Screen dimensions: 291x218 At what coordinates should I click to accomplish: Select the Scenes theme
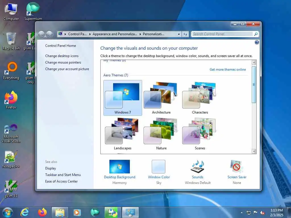point(200,134)
